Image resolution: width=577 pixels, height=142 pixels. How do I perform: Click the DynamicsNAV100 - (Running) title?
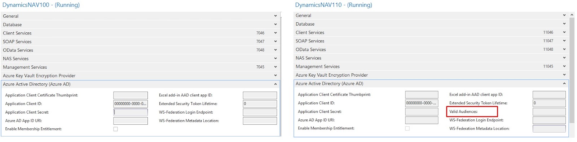(41, 5)
